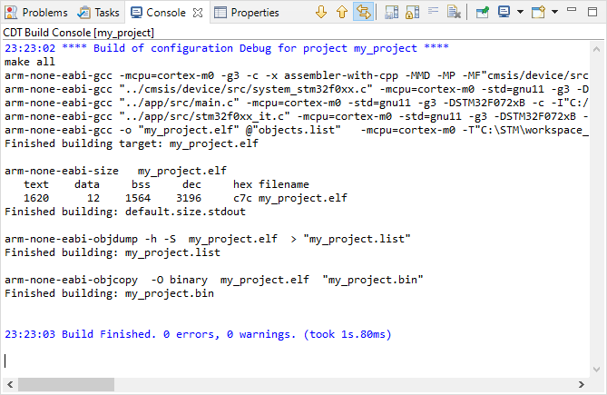
Task: Click the Console tab monitor icon
Action: coord(136,13)
